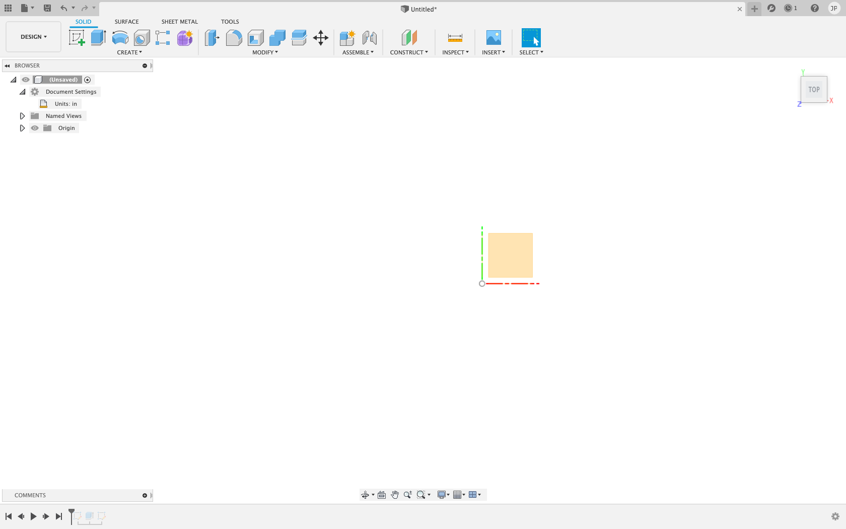The height and width of the screenshot is (529, 846).
Task: Collapse the Unsaved root component
Action: click(x=14, y=80)
